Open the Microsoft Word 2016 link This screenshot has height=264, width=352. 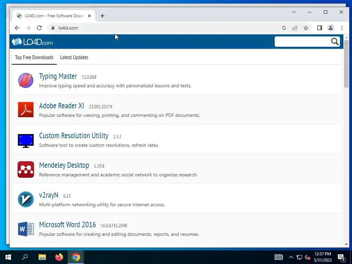tap(67, 225)
